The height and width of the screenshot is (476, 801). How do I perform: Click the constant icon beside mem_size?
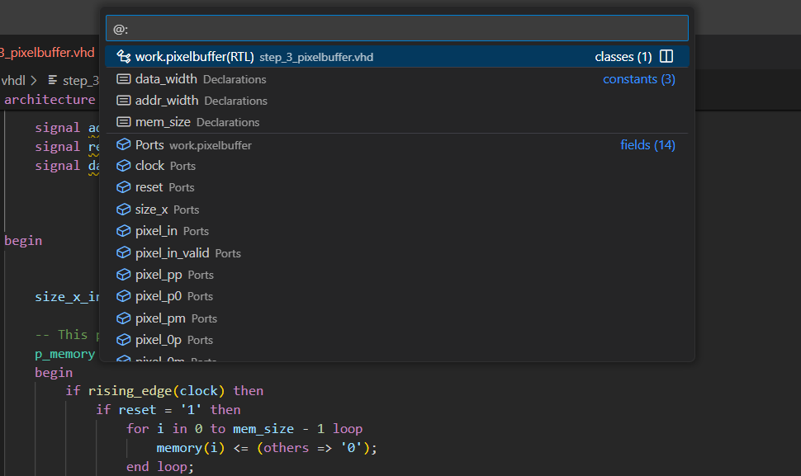tap(124, 122)
